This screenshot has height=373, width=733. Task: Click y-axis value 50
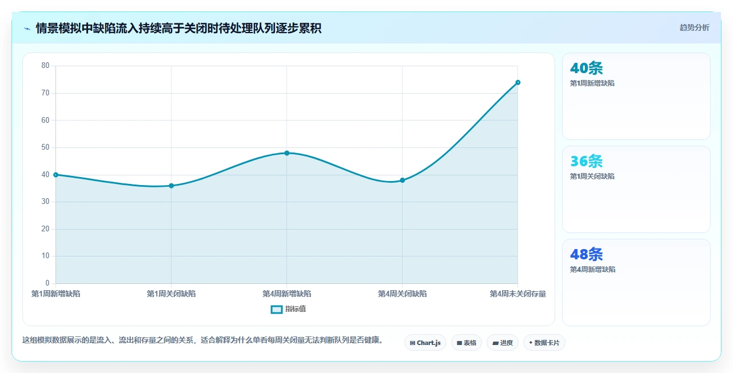coord(46,147)
